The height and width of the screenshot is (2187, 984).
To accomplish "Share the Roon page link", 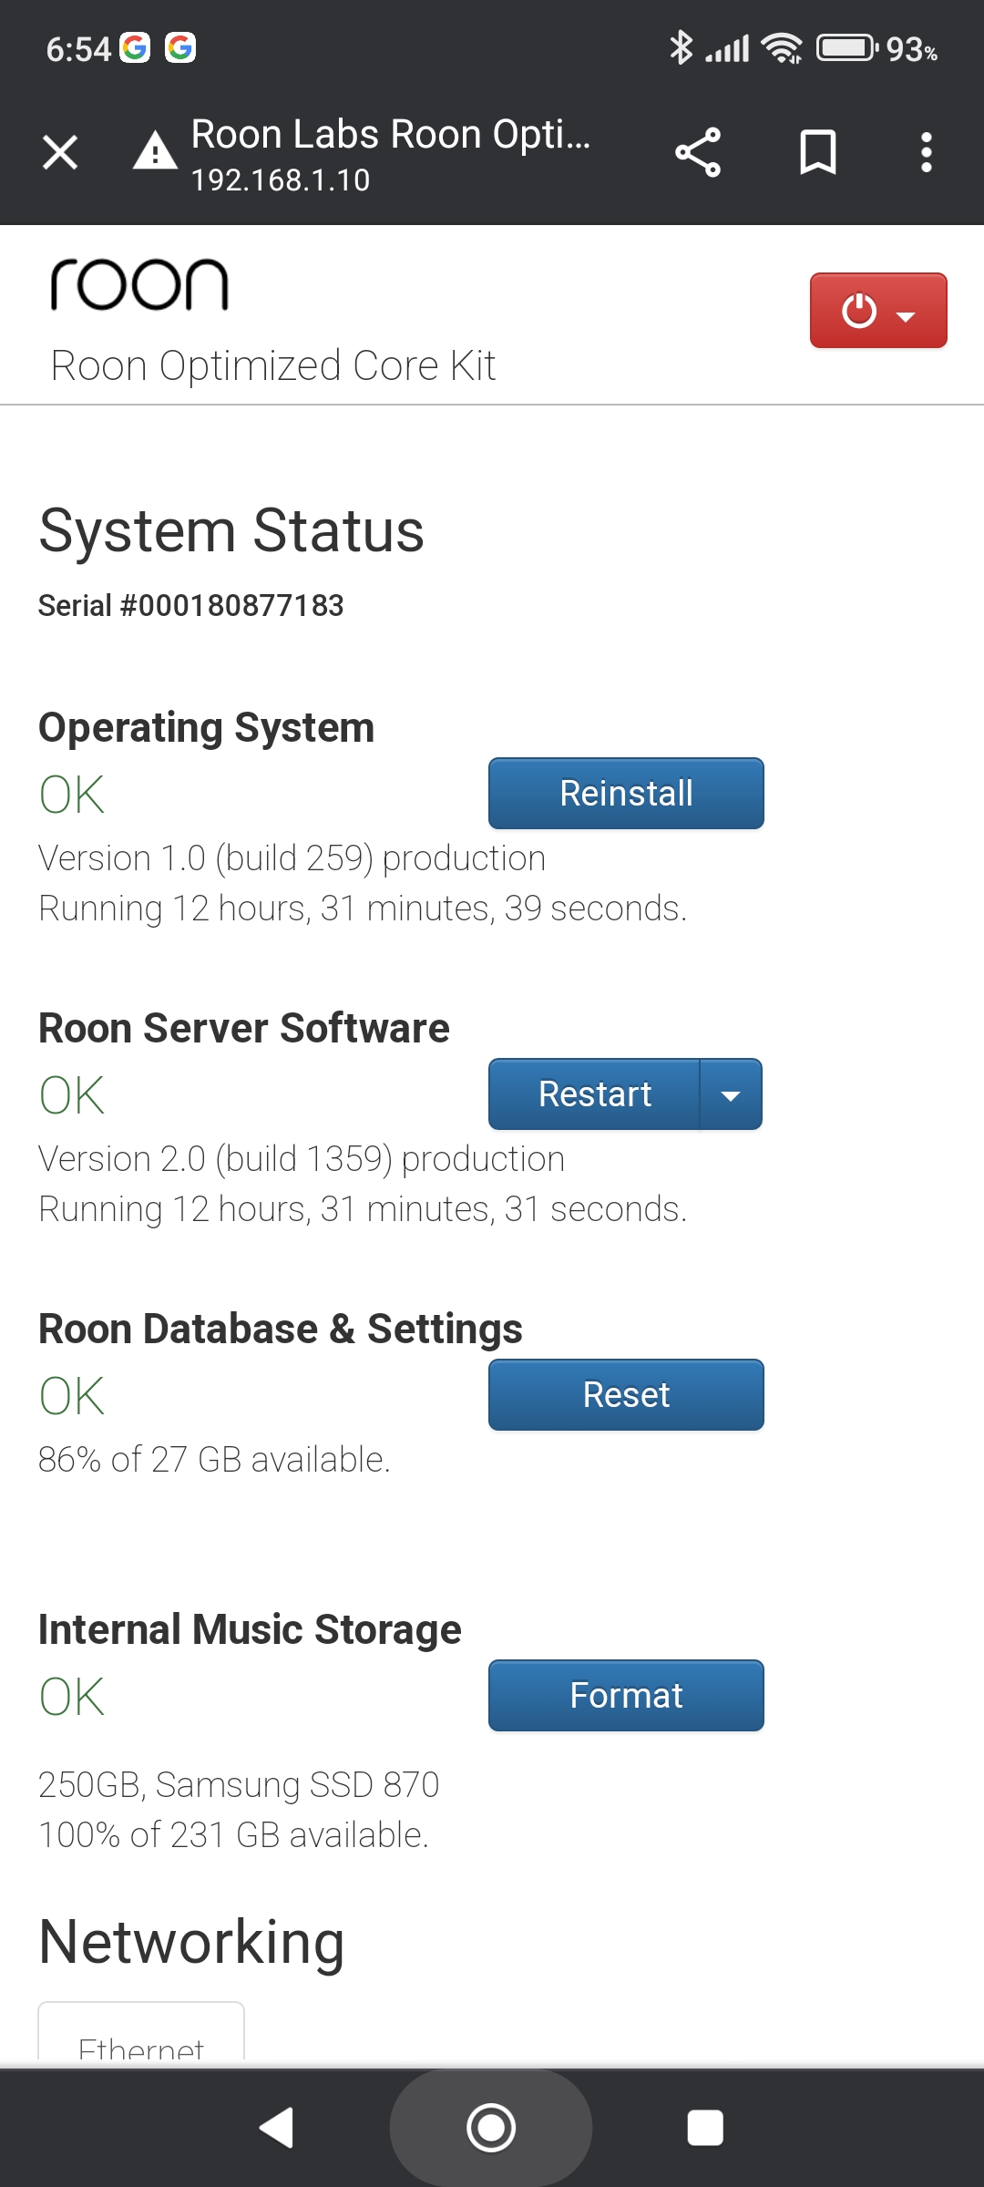I will tap(698, 152).
